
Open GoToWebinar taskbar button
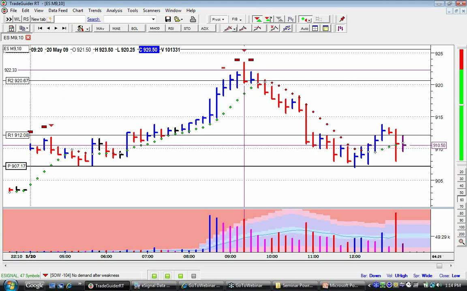248,286
